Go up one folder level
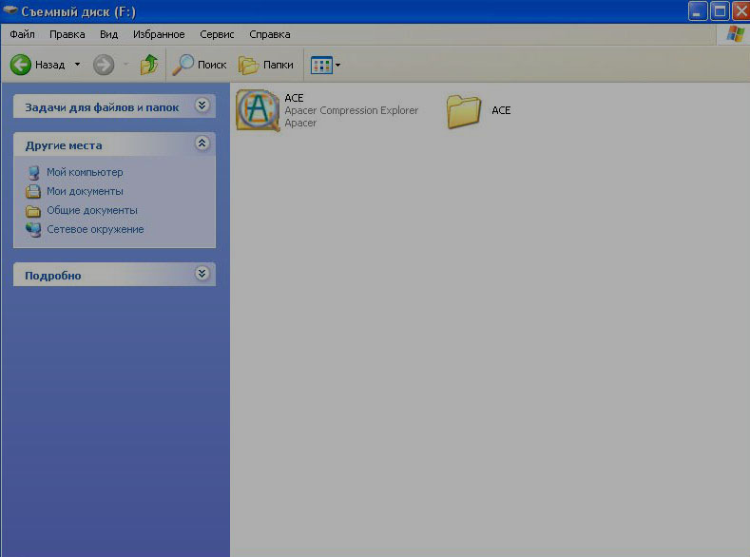The height and width of the screenshot is (557, 750). [x=149, y=65]
